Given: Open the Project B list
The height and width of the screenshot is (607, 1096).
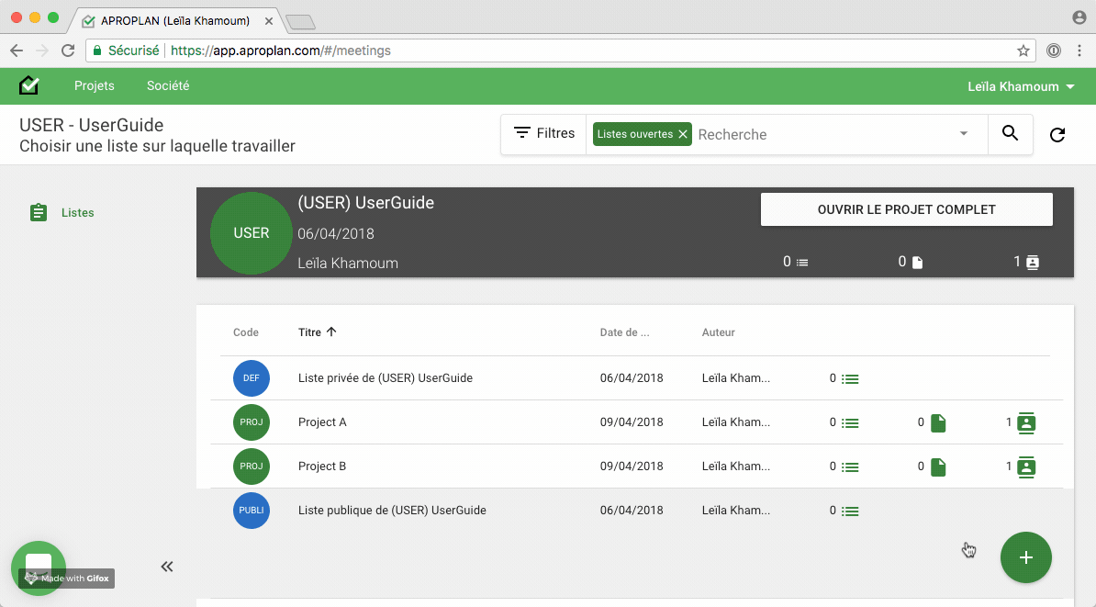Looking at the screenshot, I should (322, 466).
